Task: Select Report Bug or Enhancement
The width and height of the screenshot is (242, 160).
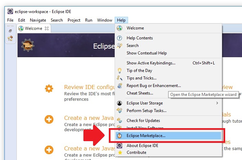Action: coord(169,86)
